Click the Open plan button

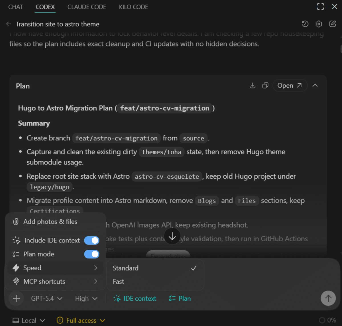click(x=290, y=85)
